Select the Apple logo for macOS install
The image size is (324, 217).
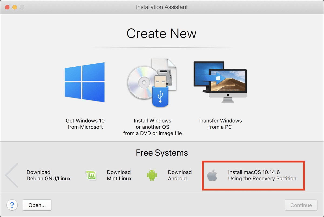click(213, 175)
